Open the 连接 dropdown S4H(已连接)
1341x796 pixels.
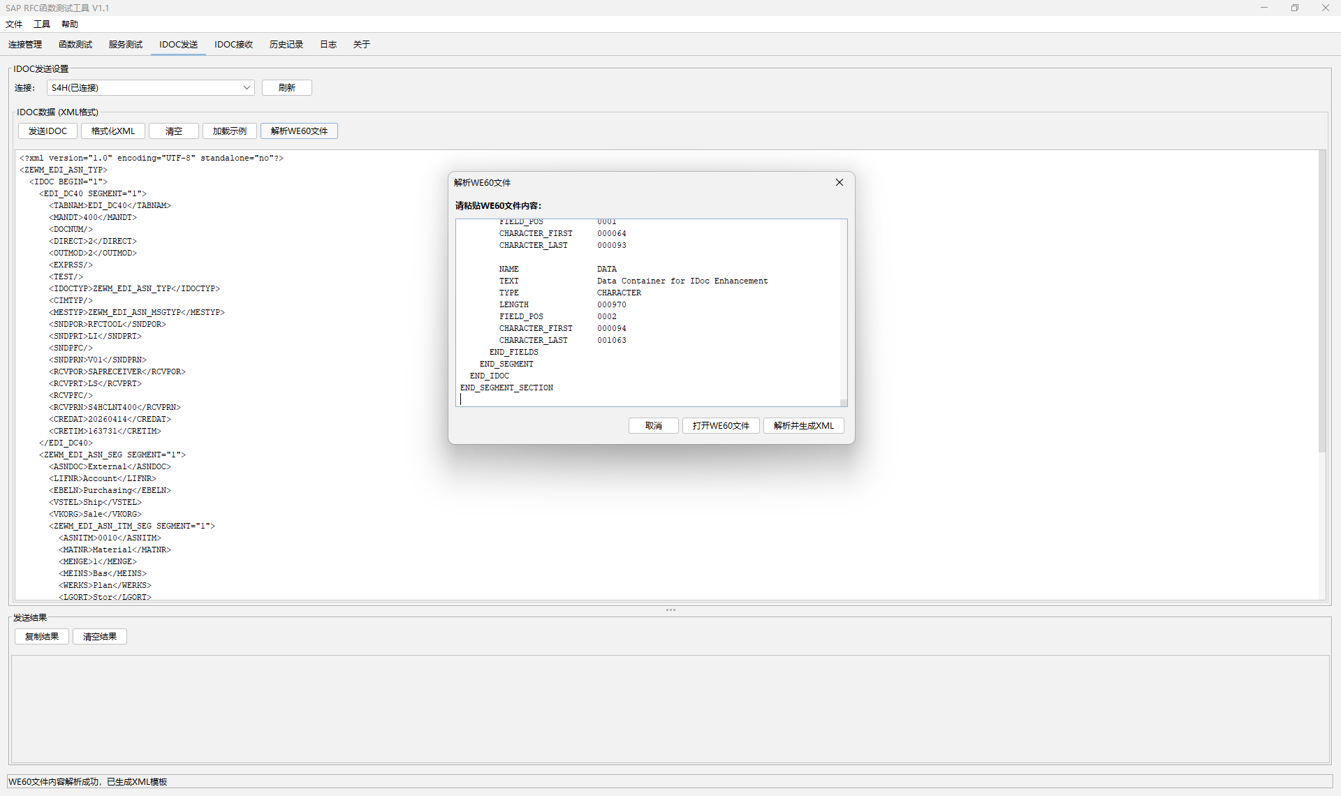150,87
